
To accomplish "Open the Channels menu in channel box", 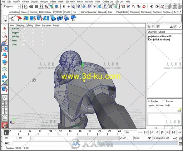I will [x=152, y=32].
